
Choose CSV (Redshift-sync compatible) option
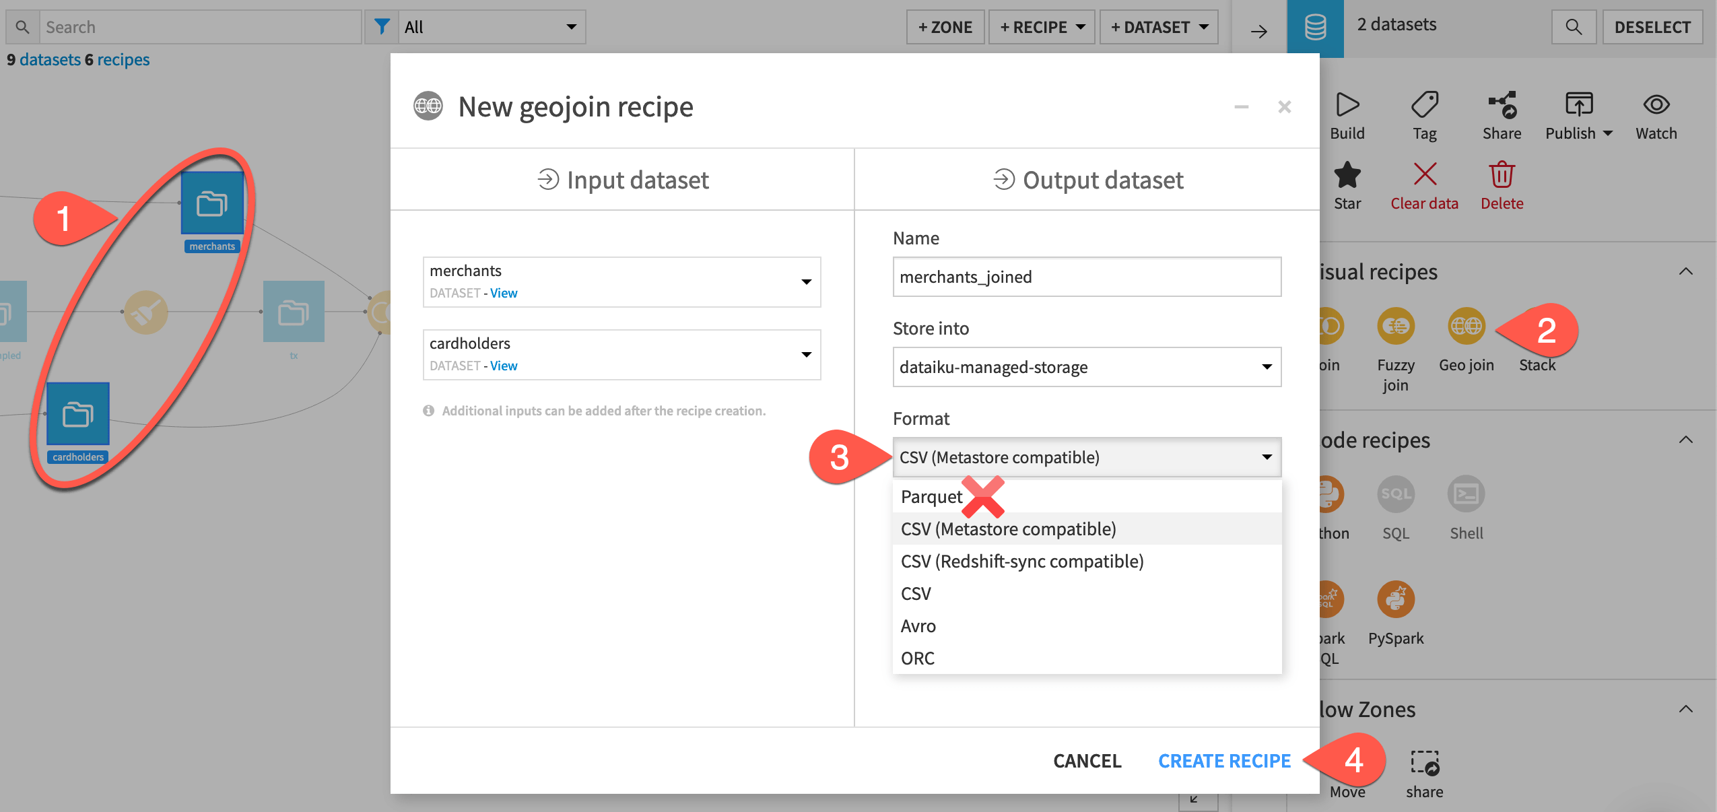point(1087,561)
